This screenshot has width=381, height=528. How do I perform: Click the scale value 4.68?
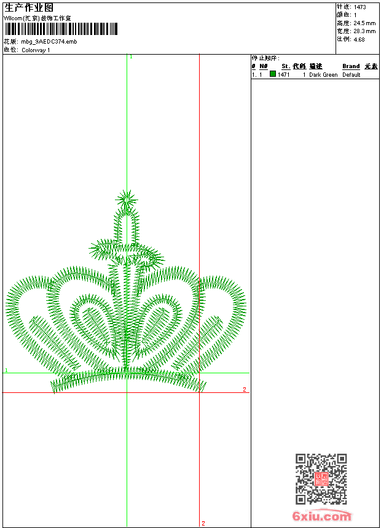coord(359,39)
